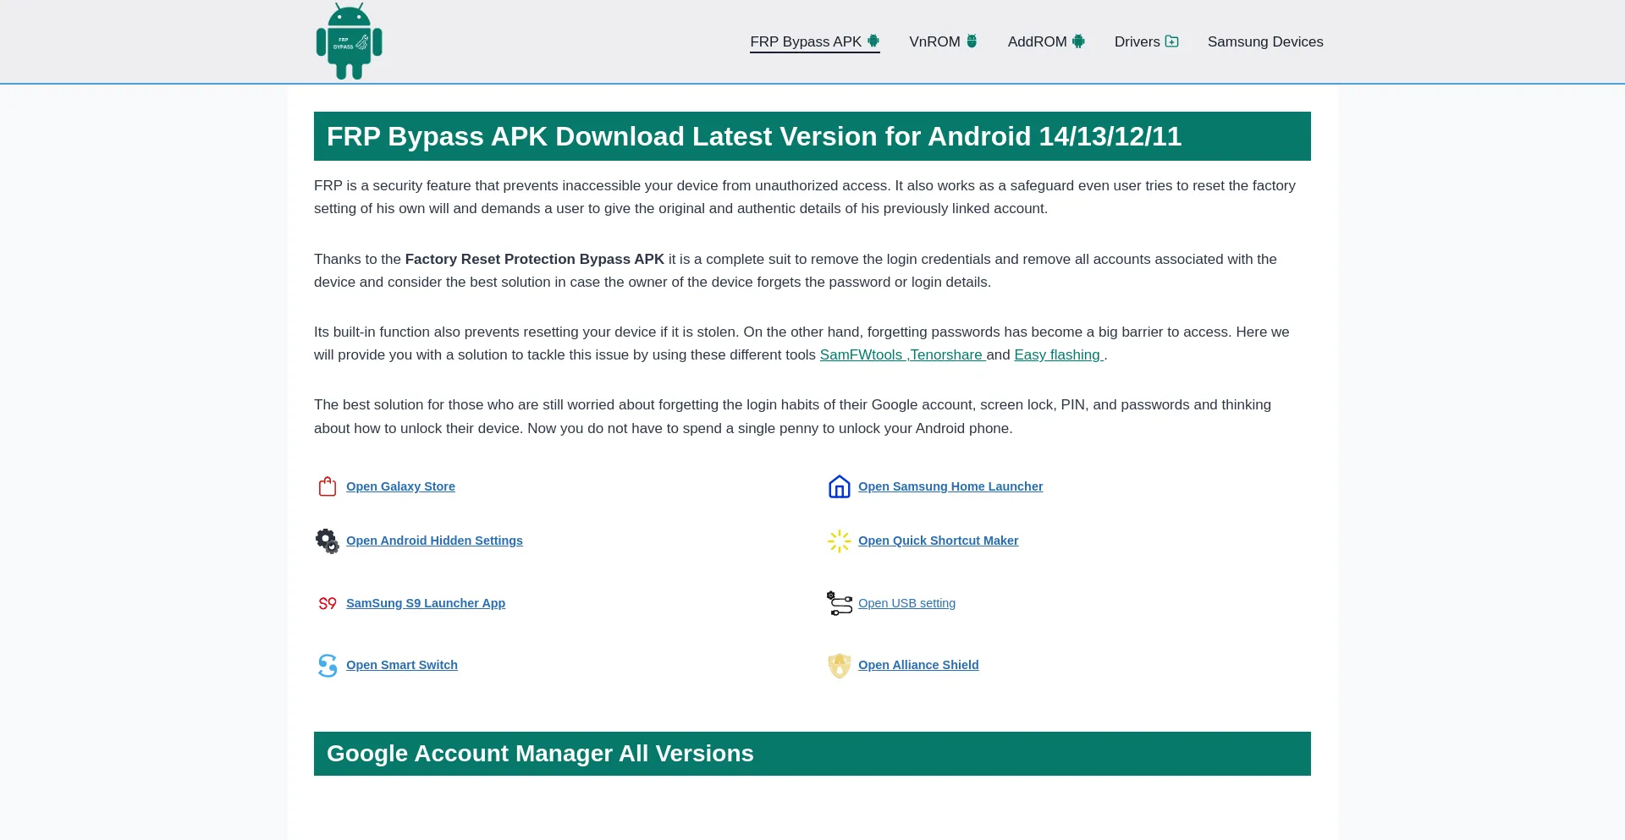The width and height of the screenshot is (1625, 840).
Task: Click the Android icon beside FRP Bypass APK
Action: [873, 41]
